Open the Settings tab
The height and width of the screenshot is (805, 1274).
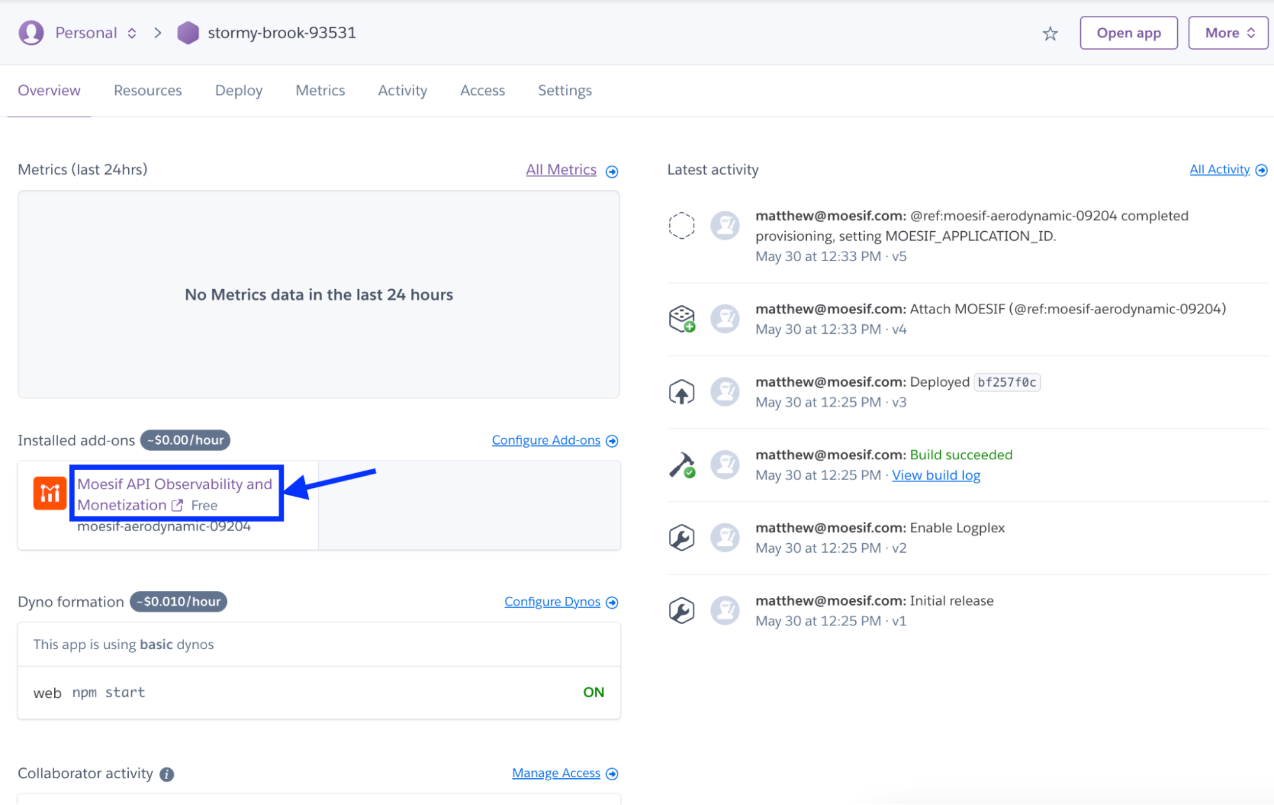565,90
